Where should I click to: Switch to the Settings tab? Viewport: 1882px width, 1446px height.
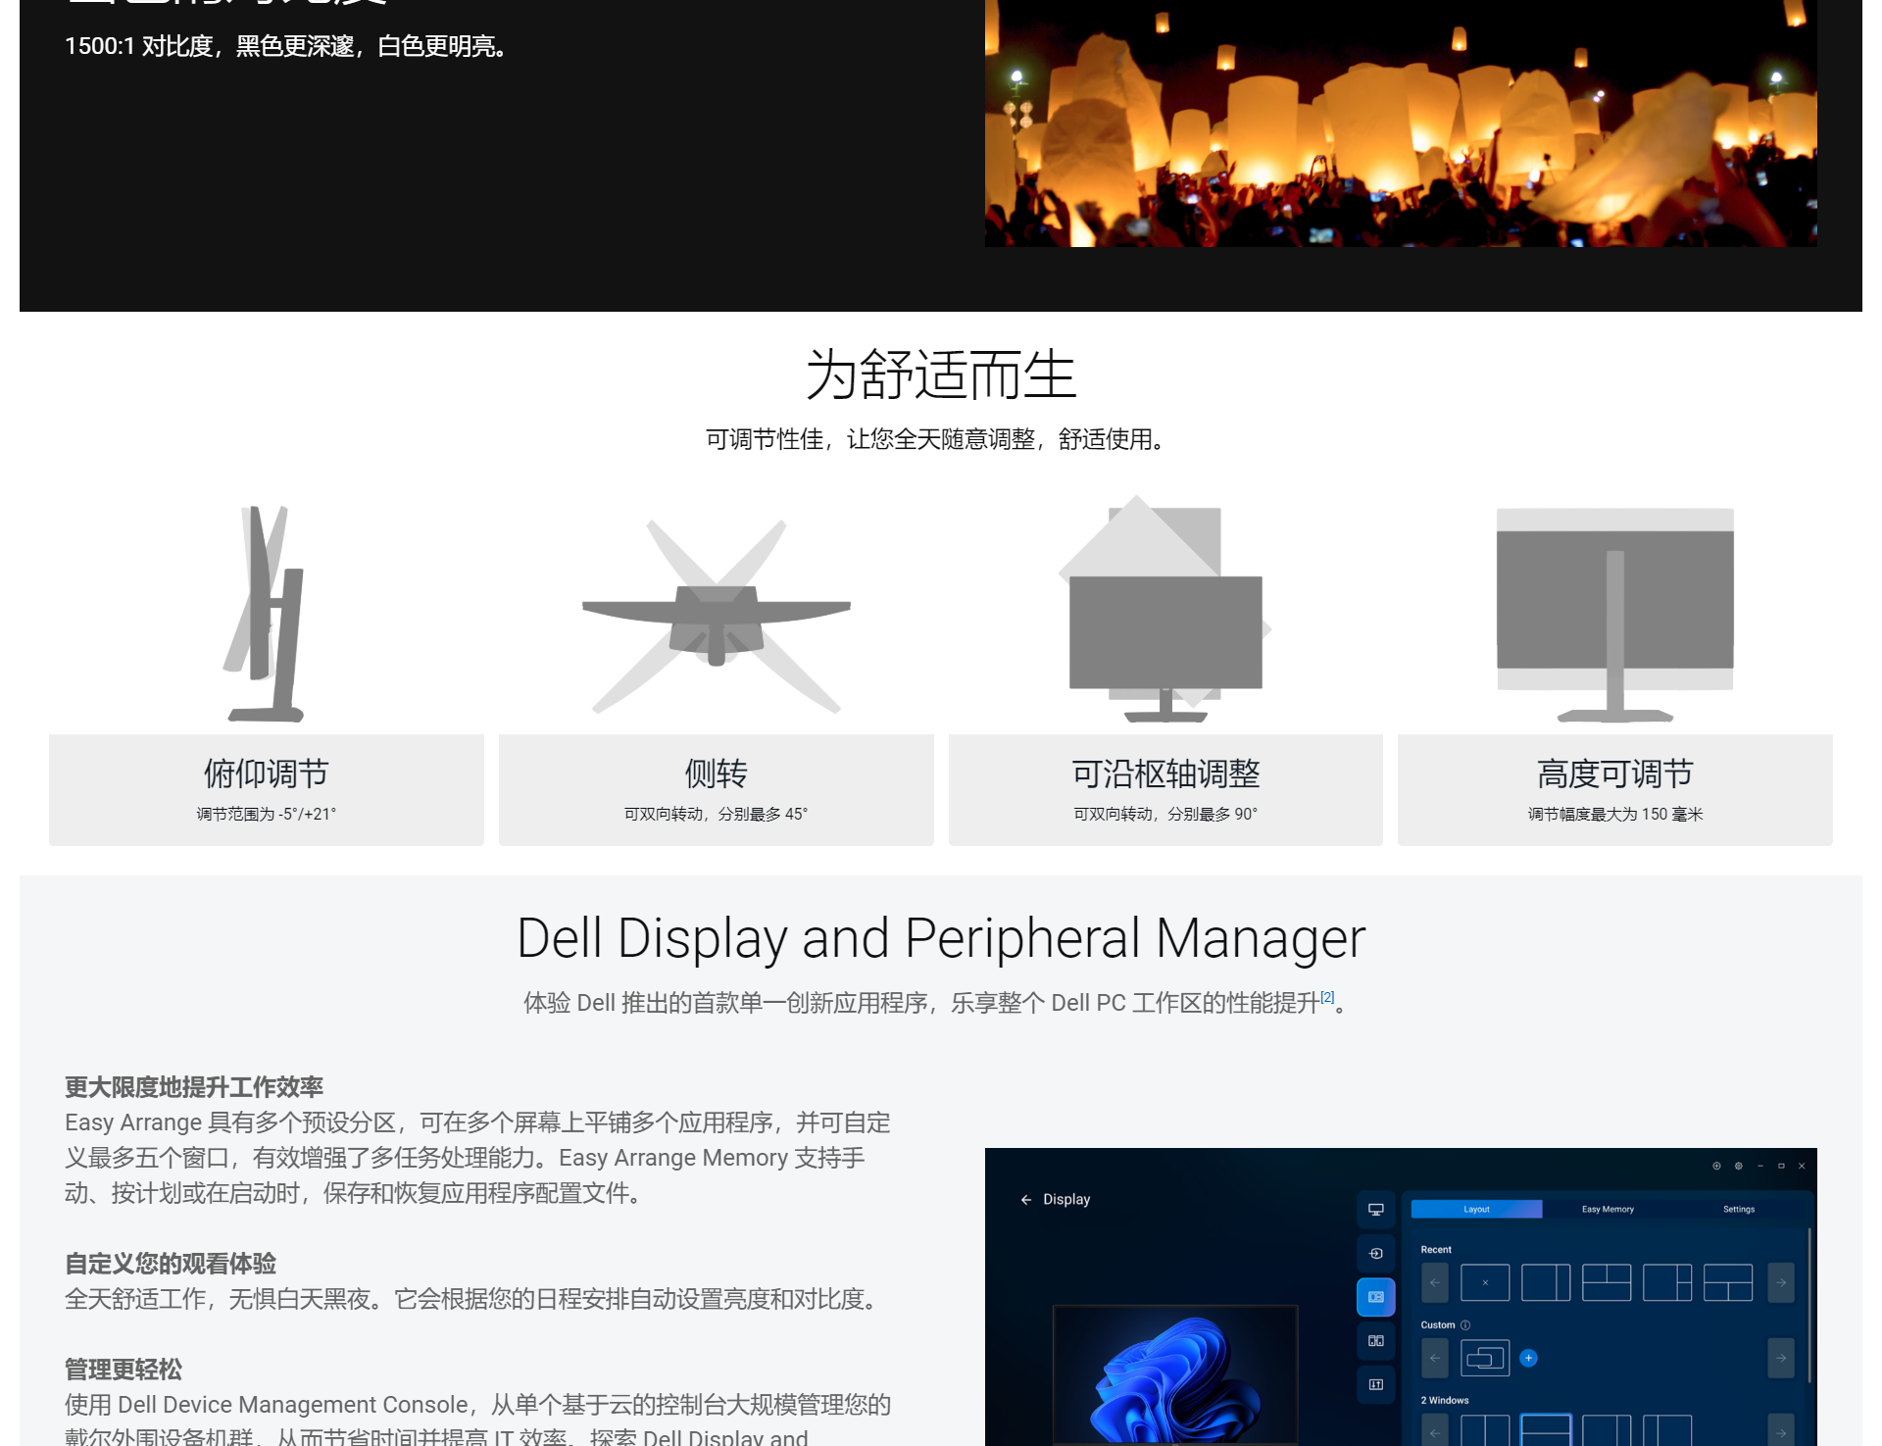coord(1738,1210)
